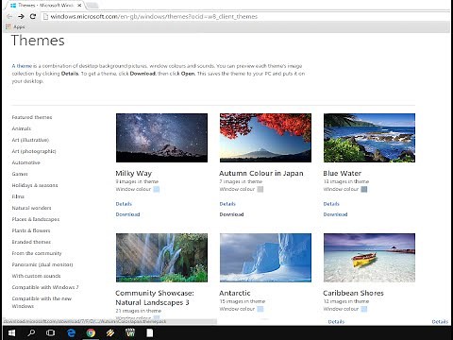This screenshot has width=453, height=340.
Task: Open taskbar search magnifier
Action: (x=31, y=332)
